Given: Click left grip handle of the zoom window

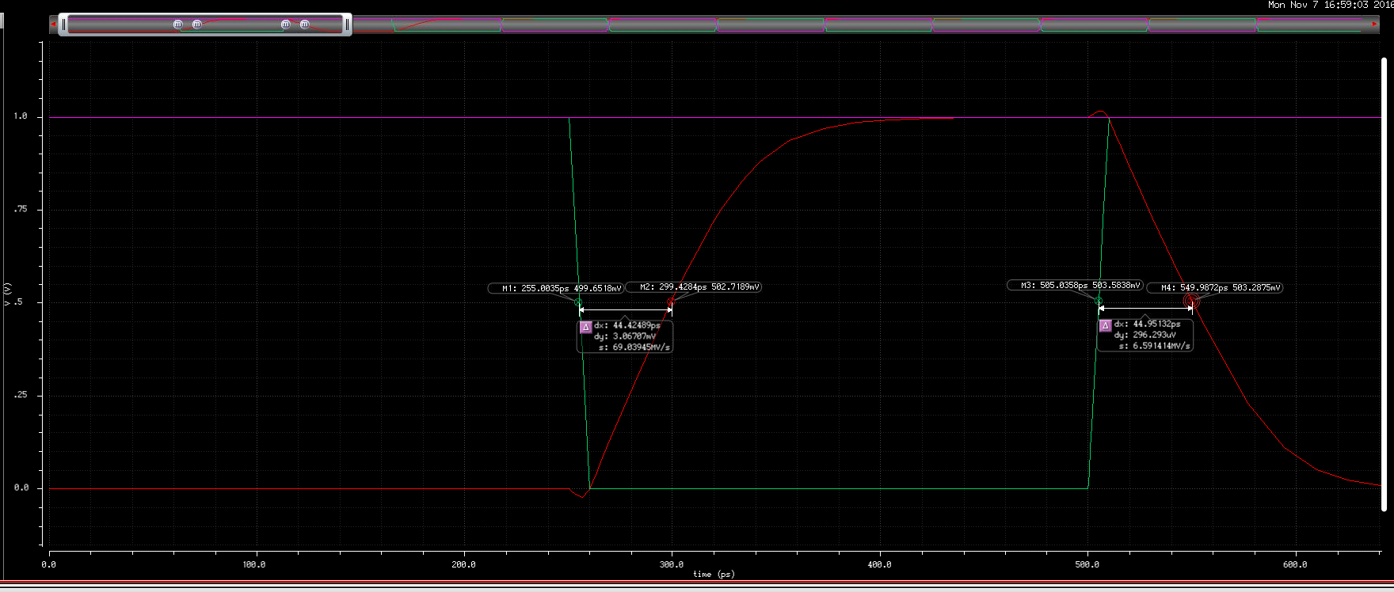Looking at the screenshot, I should pyautogui.click(x=64, y=25).
